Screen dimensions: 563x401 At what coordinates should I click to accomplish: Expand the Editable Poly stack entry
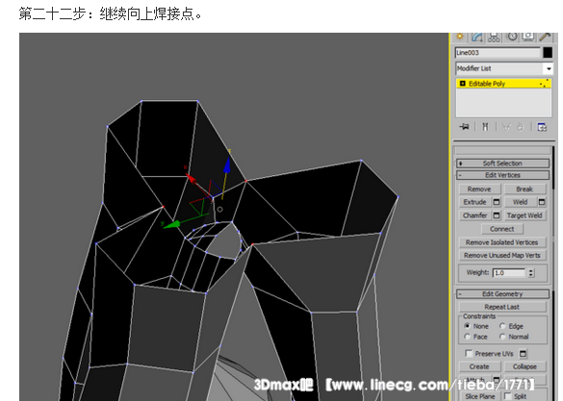[463, 84]
